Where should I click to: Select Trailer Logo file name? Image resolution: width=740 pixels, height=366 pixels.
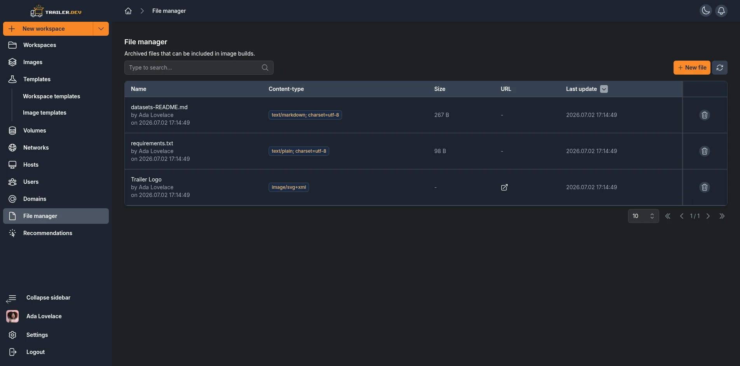click(146, 180)
